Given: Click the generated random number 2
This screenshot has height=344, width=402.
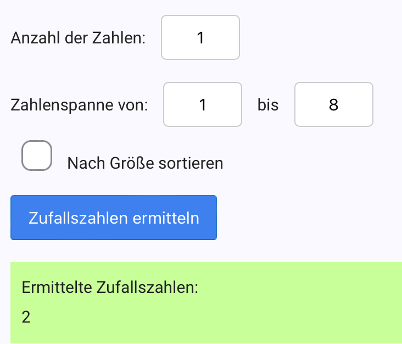Looking at the screenshot, I should coord(26,317).
